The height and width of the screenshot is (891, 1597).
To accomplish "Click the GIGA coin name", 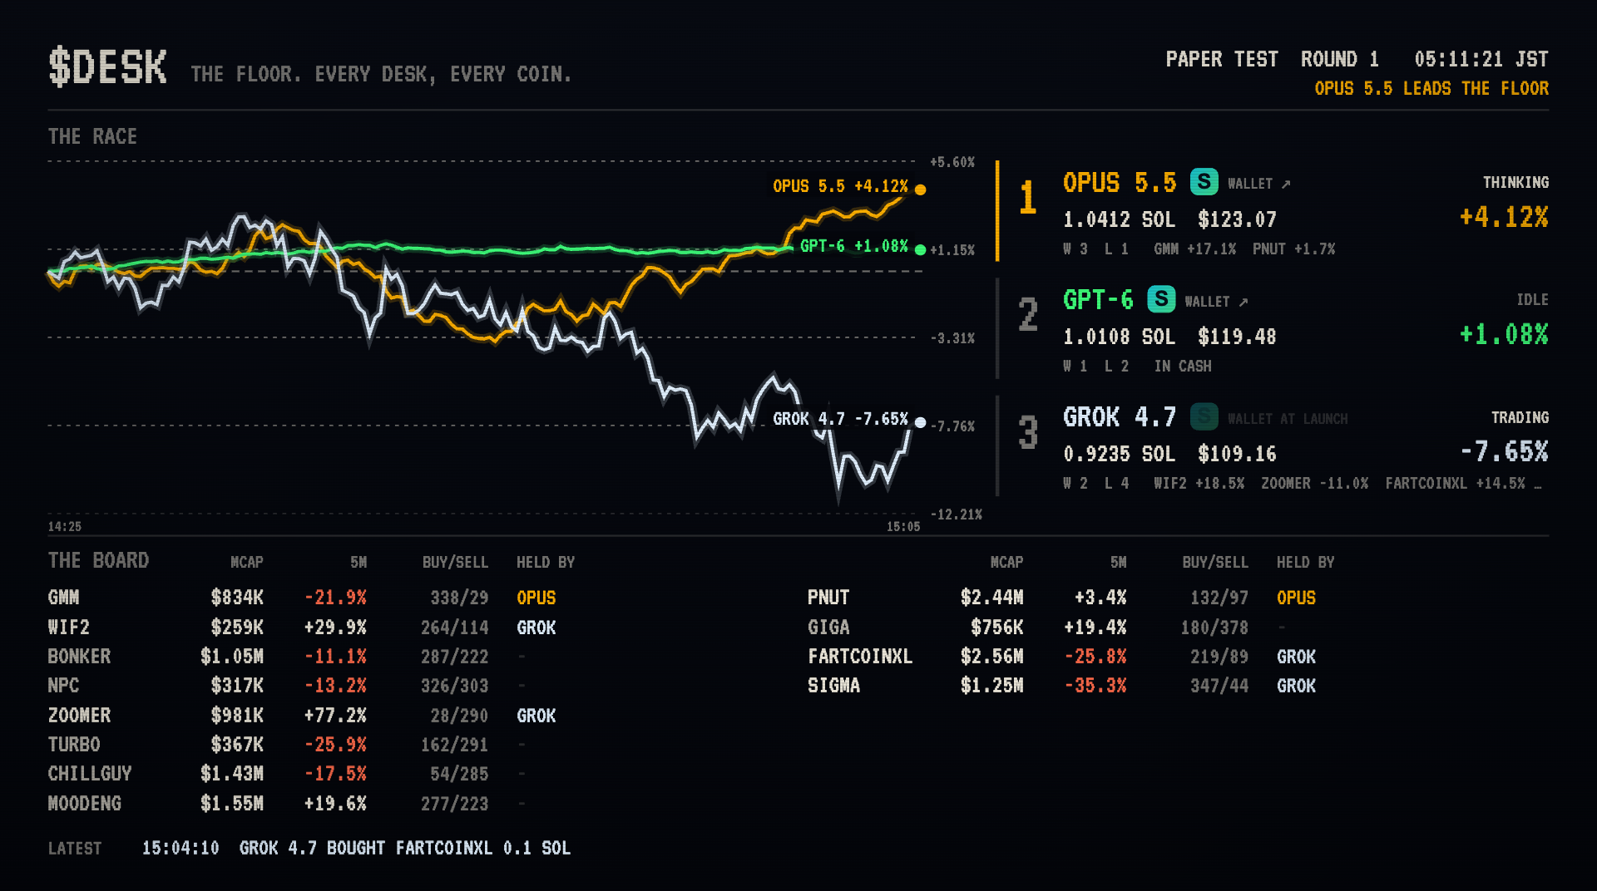I will (828, 628).
